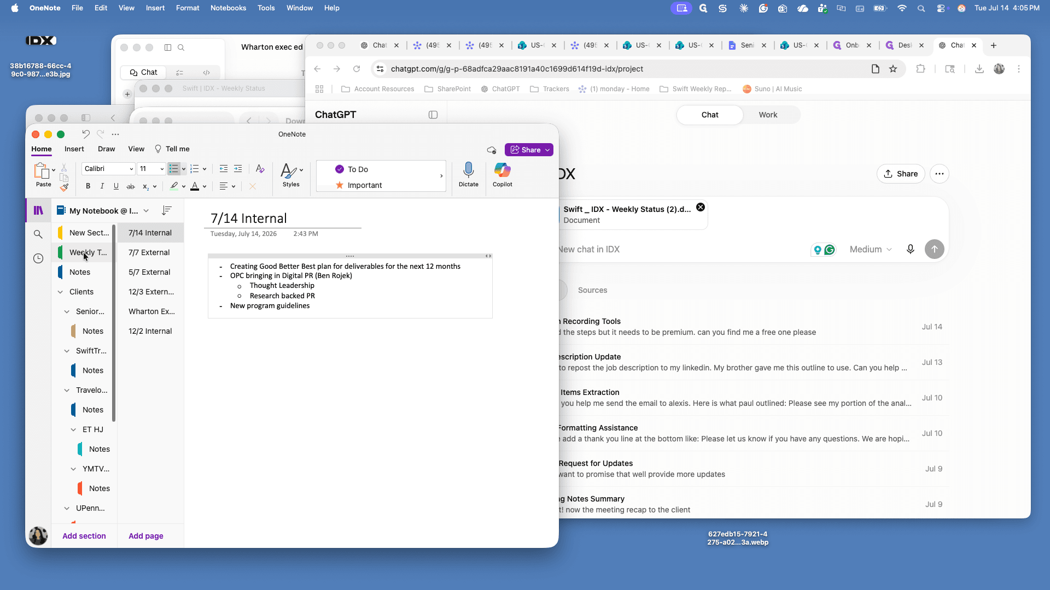
Task: Toggle the bulleted list button
Action: [173, 169]
